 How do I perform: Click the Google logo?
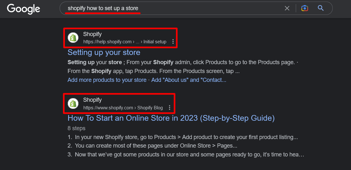click(x=23, y=9)
